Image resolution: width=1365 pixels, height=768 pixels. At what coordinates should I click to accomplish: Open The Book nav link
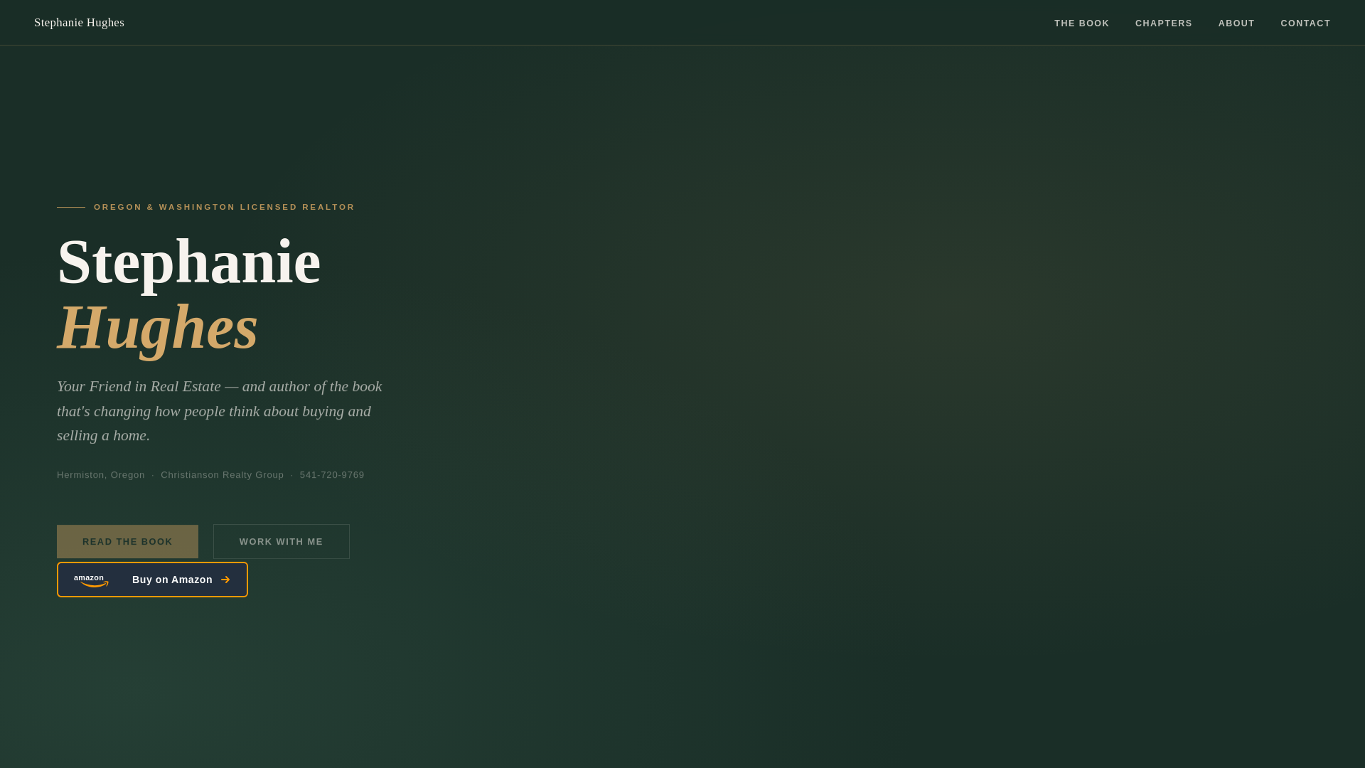point(1081,23)
